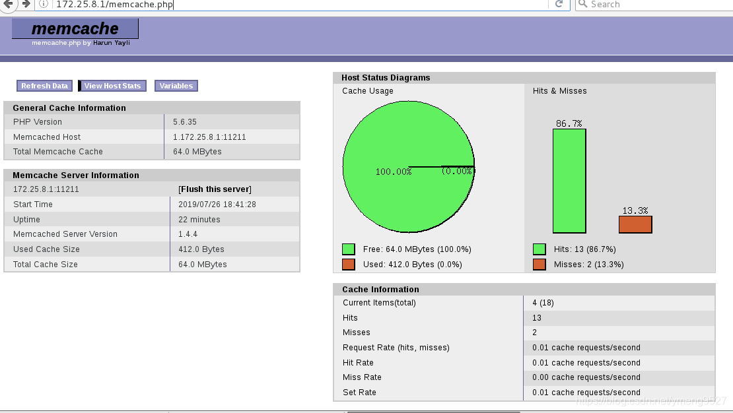Select the Set Rate value
The width and height of the screenshot is (733, 413).
(586, 393)
